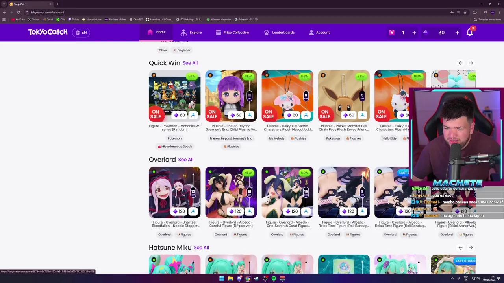Select the Beginner tag

[182, 50]
